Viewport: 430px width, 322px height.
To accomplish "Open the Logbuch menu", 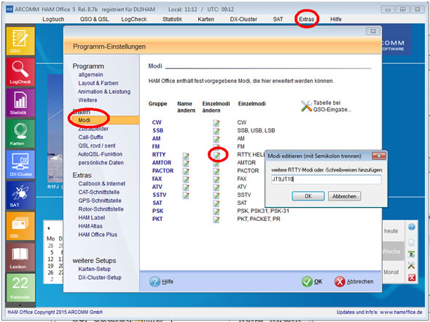I will pyautogui.click(x=53, y=19).
